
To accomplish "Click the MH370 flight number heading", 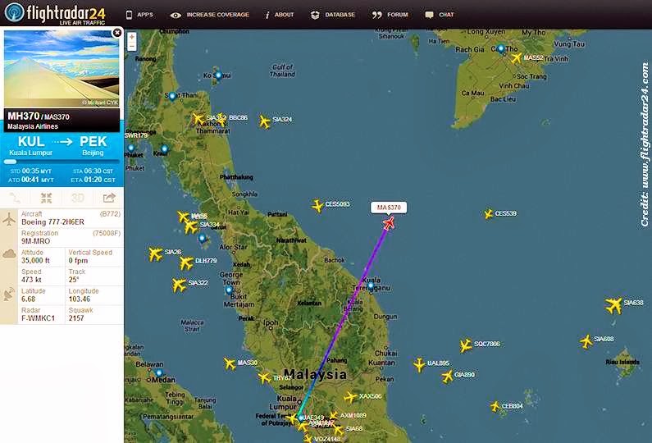I will click(23, 116).
